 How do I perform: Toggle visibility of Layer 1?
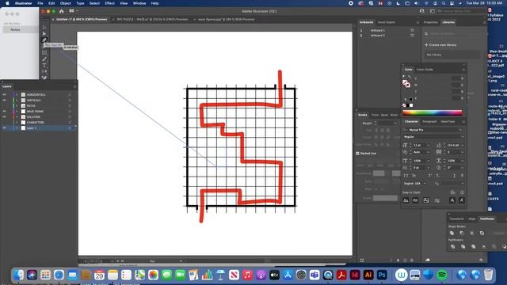click(x=5, y=128)
